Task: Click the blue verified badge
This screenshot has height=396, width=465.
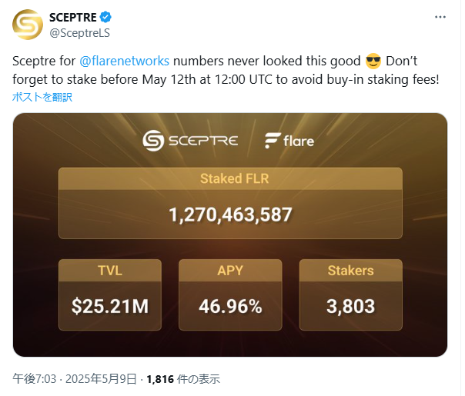Action: tap(105, 17)
